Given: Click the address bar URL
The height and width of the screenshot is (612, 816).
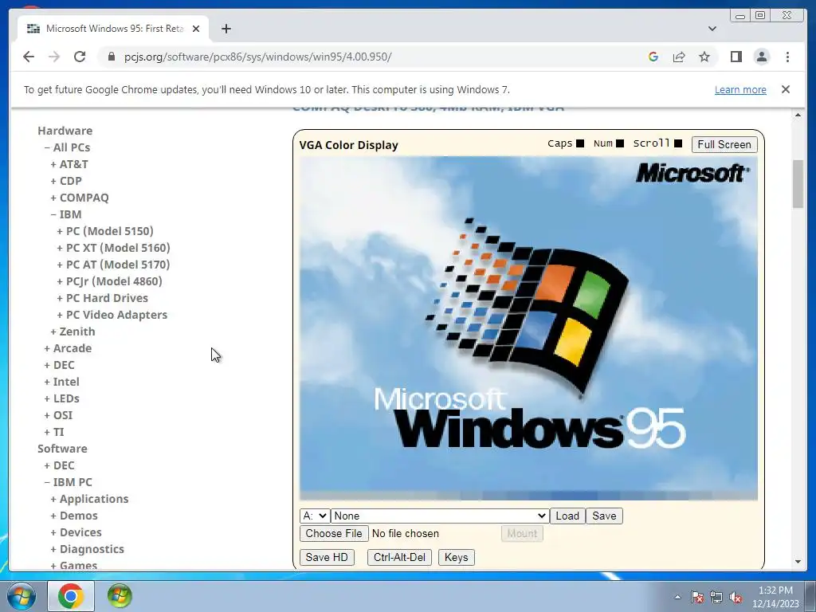Looking at the screenshot, I should pyautogui.click(x=257, y=57).
